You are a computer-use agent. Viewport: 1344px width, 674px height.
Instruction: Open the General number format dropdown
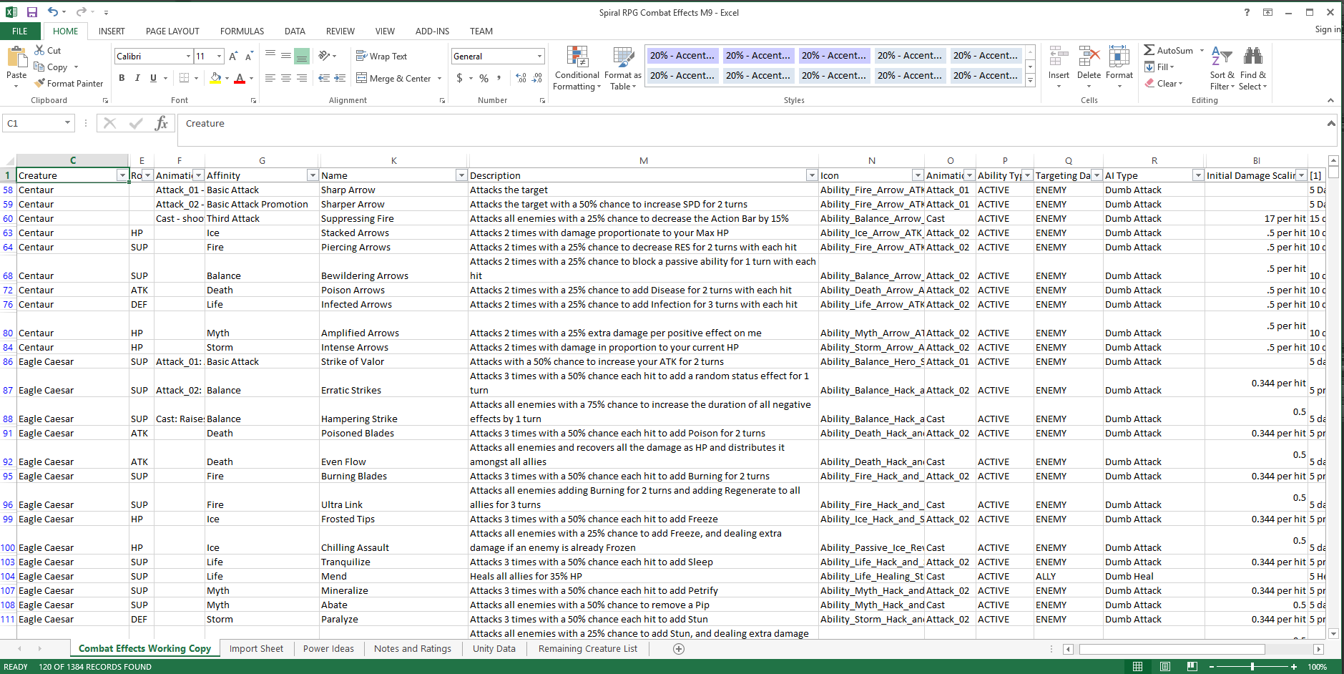(x=539, y=57)
